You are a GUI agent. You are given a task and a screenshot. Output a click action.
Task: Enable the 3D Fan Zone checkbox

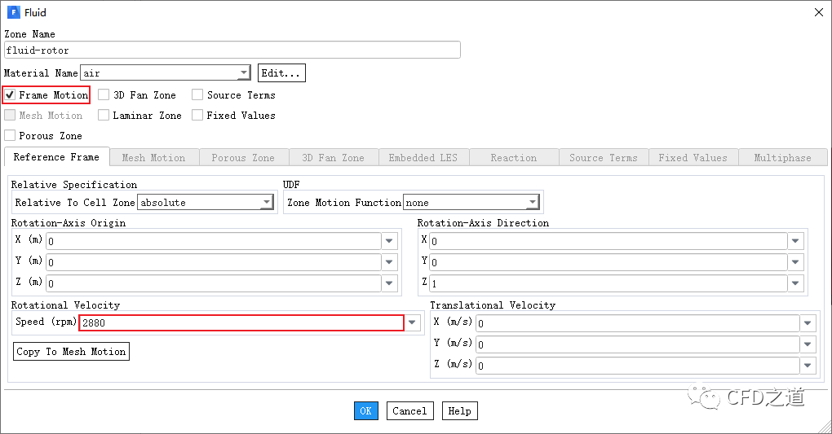(104, 95)
